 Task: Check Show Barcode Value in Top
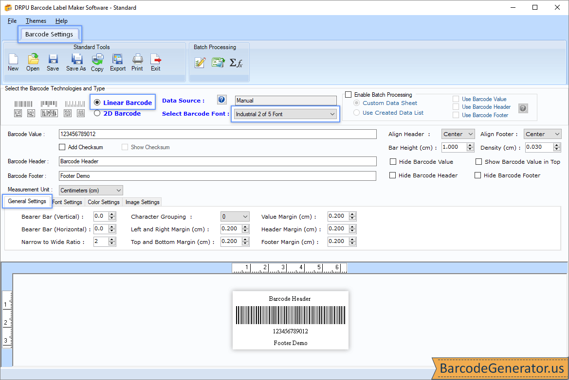478,161
